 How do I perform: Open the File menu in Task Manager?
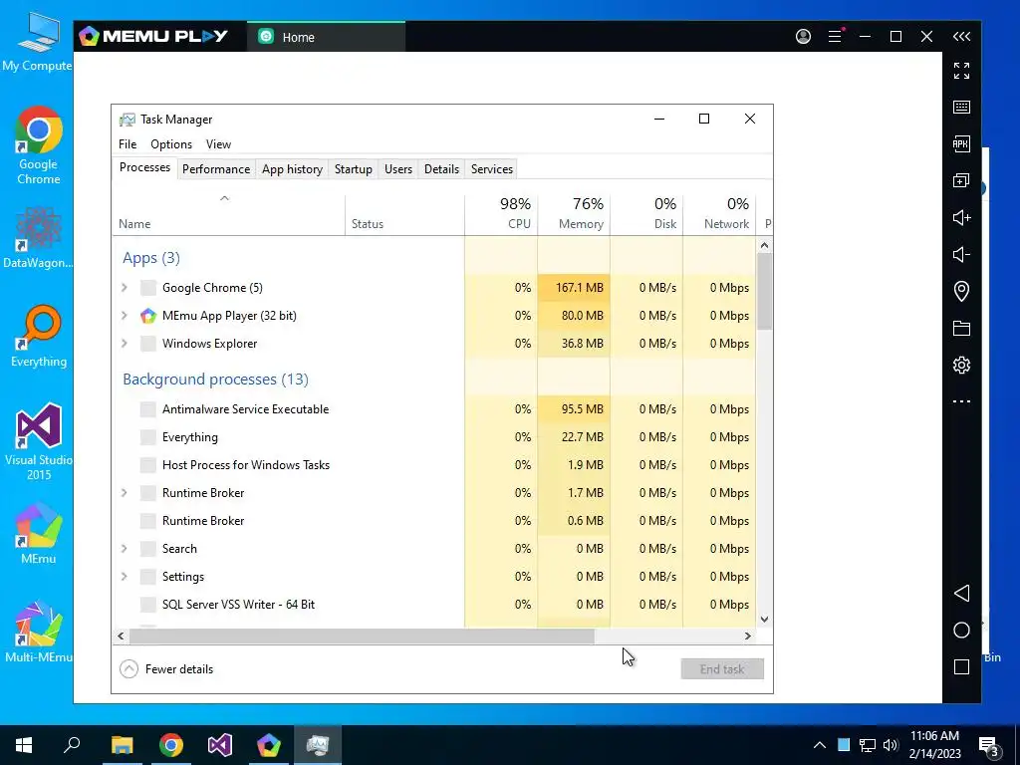click(127, 144)
